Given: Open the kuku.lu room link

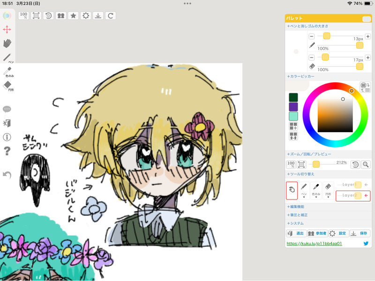Looking at the screenshot, I should point(314,244).
